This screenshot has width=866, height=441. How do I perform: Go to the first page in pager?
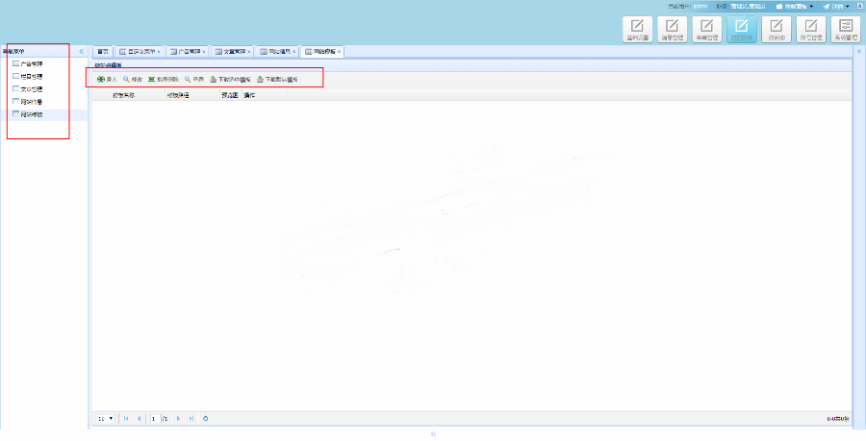click(x=126, y=418)
